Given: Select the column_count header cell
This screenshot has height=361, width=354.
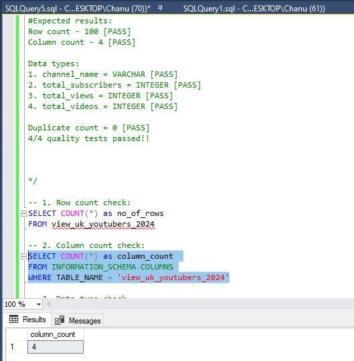Looking at the screenshot, I should (x=56, y=334).
